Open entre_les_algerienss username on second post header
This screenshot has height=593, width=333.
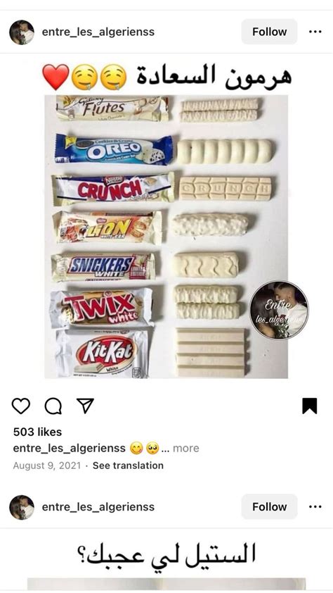pos(98,506)
